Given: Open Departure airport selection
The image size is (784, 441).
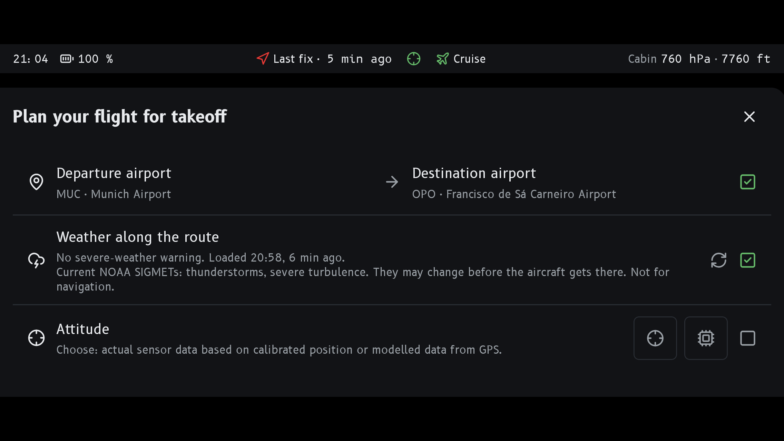Looking at the screenshot, I should pos(114,183).
